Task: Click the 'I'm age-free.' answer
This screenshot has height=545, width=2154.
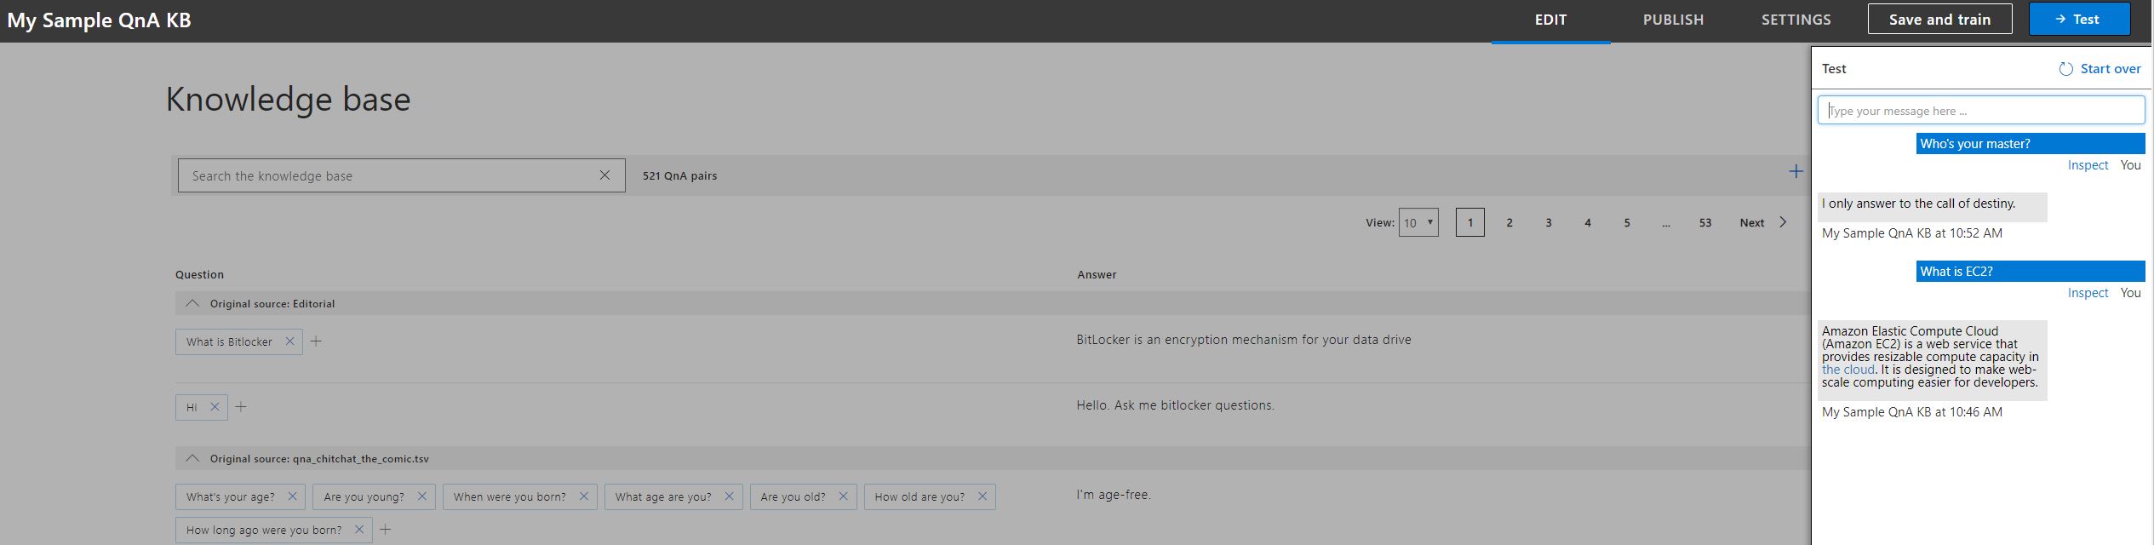Action: pyautogui.click(x=1114, y=495)
